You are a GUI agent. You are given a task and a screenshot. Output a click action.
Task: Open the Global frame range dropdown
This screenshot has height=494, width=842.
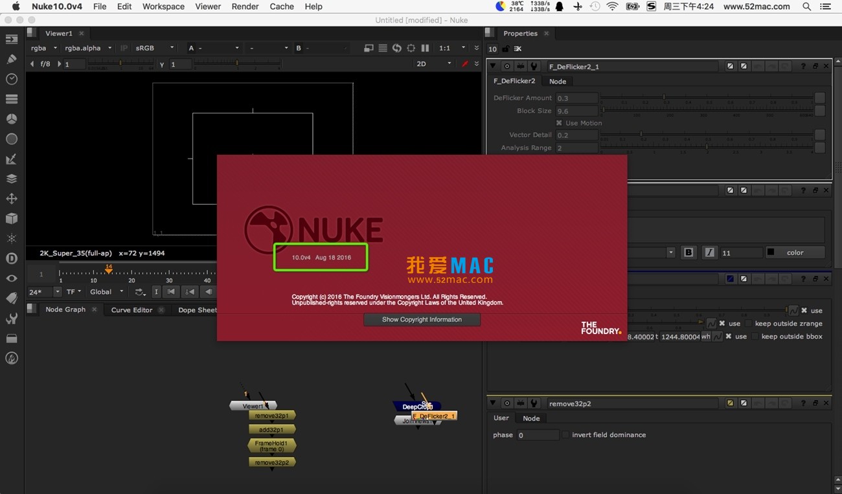point(106,292)
